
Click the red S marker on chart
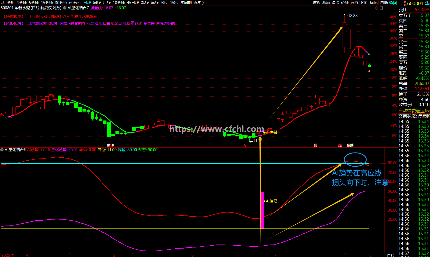tap(245, 146)
